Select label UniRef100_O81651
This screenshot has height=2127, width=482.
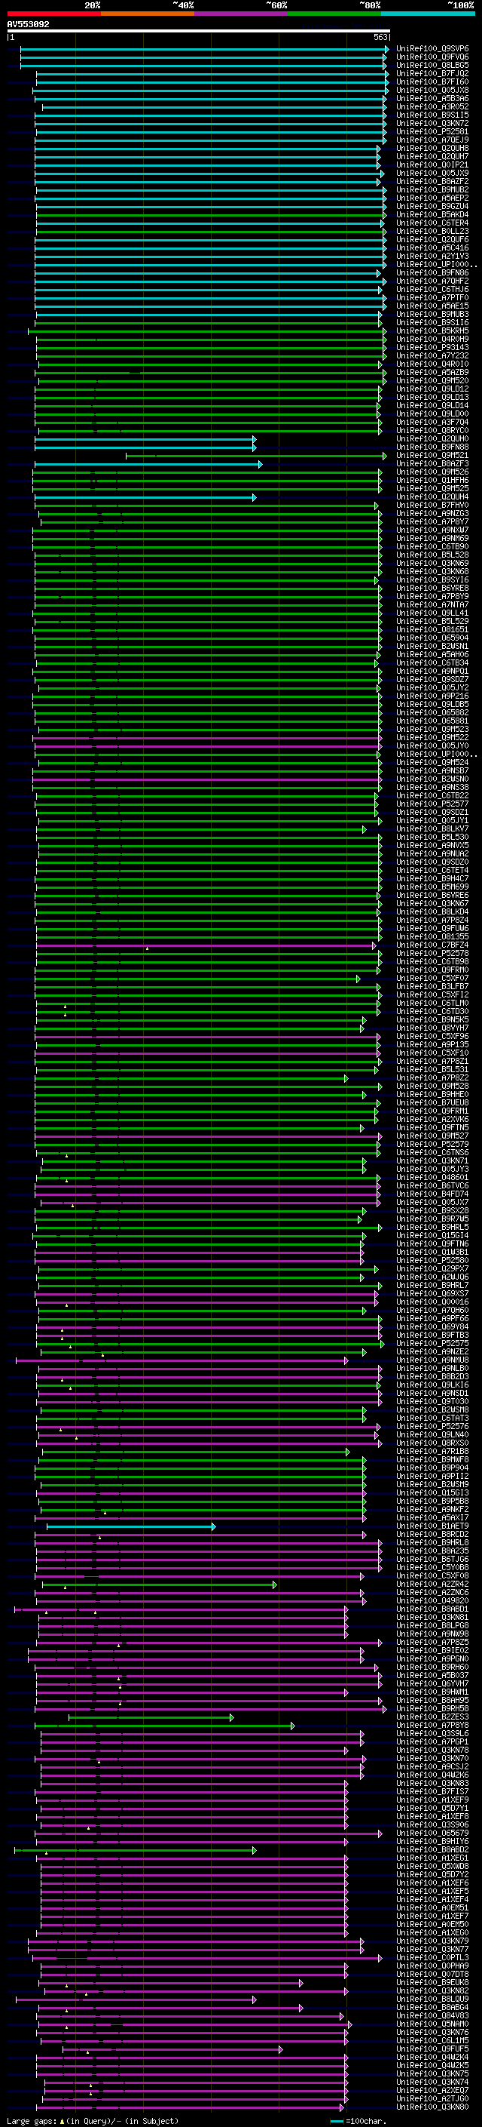[432, 630]
